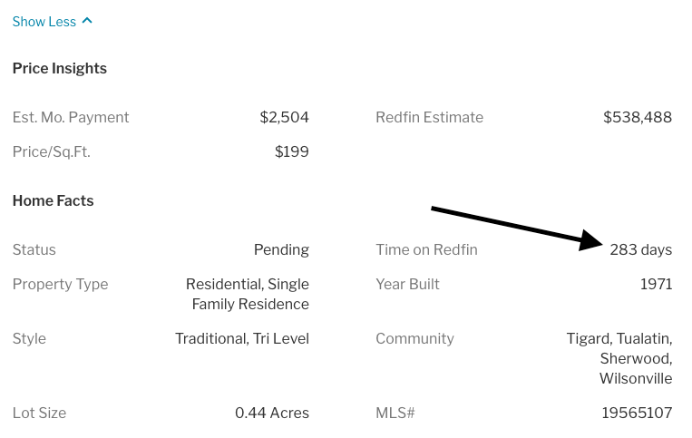Click the Time on Redfin label
Screen dimensions: 692x438
[x=426, y=249]
